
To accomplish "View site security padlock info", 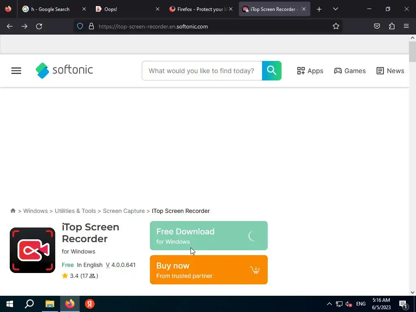I will 91,26.
